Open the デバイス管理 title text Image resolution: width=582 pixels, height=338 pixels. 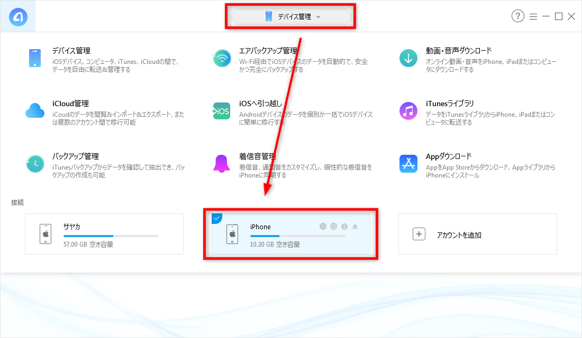(x=71, y=50)
